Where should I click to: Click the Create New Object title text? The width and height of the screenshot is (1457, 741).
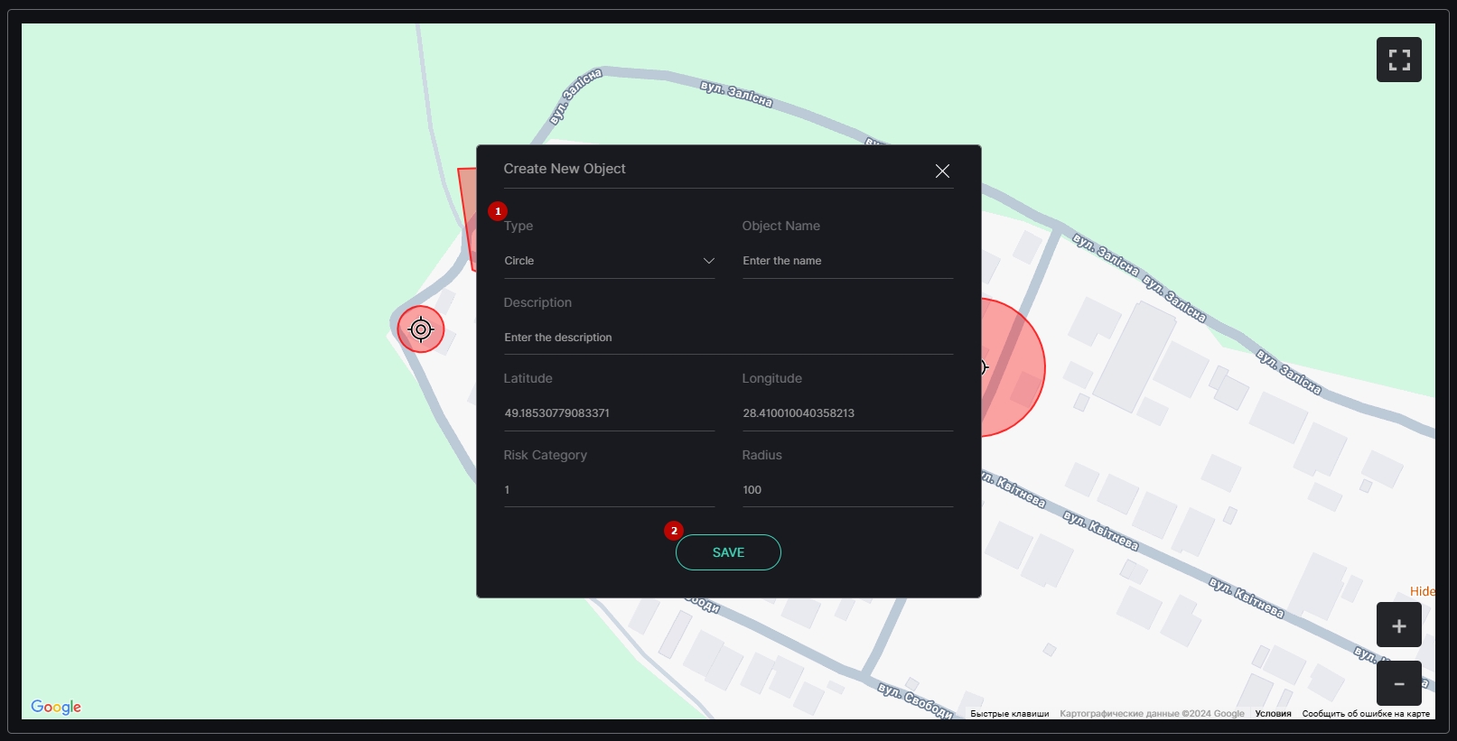tap(565, 169)
